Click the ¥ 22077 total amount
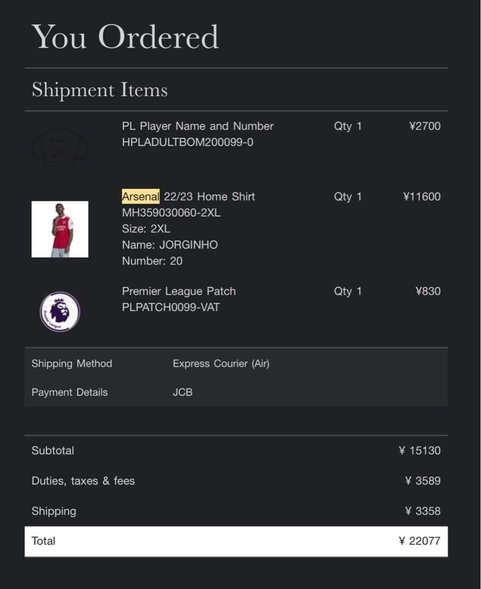Image resolution: width=481 pixels, height=589 pixels. [419, 541]
